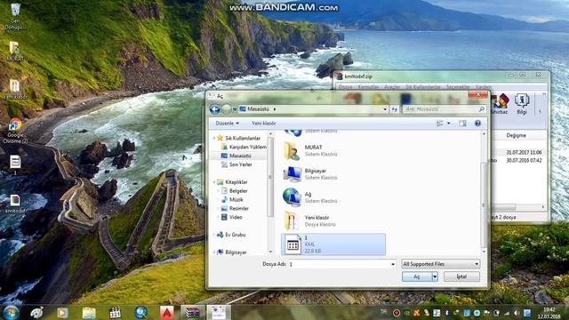This screenshot has width=569, height=320.
Task: Select Bilgisayar in the navigation pane
Action: point(236,252)
